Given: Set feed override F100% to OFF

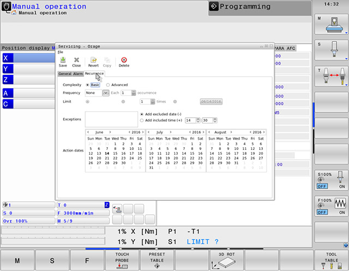Looking at the screenshot, I should pos(322,212).
